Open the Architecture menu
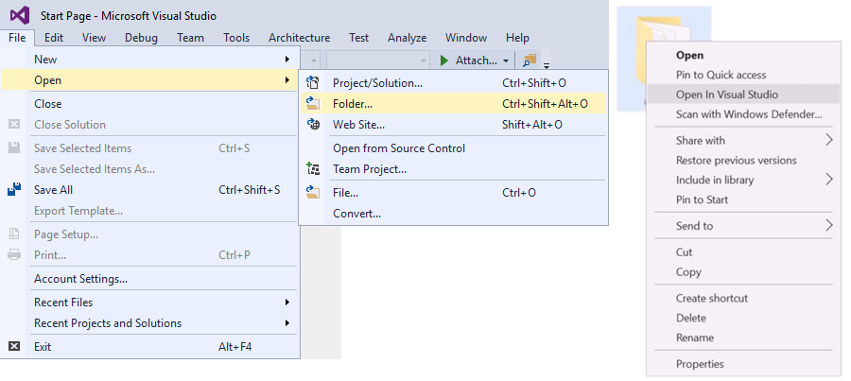The width and height of the screenshot is (851, 381). coord(299,38)
